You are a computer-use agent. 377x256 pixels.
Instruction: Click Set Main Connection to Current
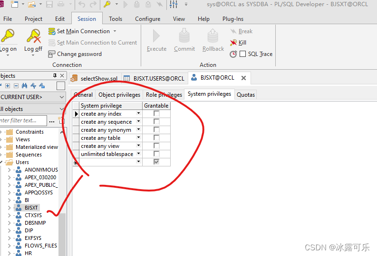tap(93, 43)
